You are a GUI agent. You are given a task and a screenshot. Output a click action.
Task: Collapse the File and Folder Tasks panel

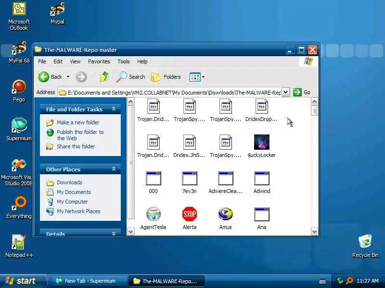(x=114, y=109)
